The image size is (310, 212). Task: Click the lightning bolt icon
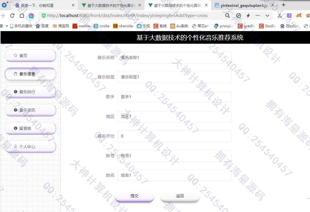point(248,16)
